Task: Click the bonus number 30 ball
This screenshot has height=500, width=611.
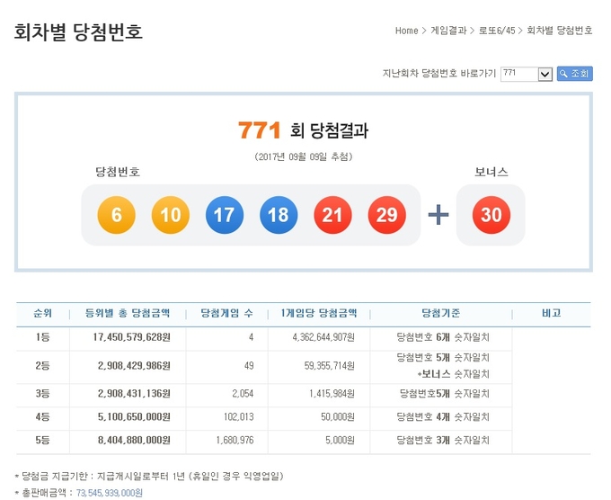Action: point(491,215)
